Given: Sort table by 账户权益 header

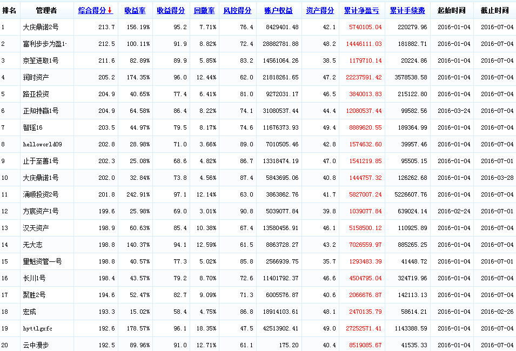Looking at the screenshot, I should pos(278,10).
